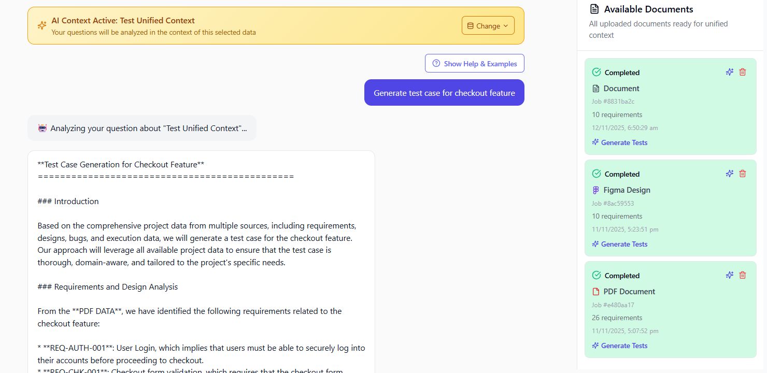Click Generate Tests under the Document card

pyautogui.click(x=619, y=142)
